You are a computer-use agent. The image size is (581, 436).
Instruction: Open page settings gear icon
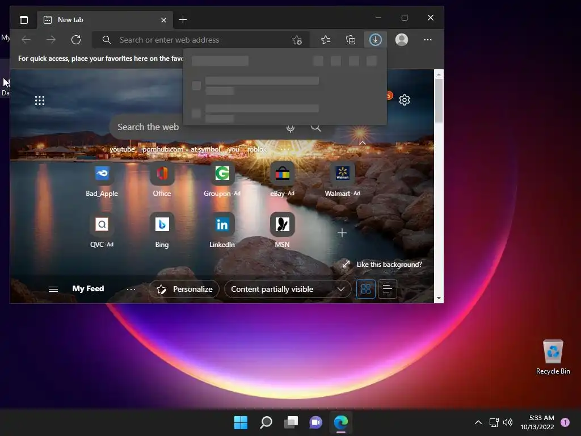click(404, 100)
